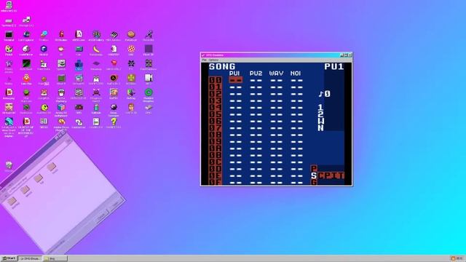
Task: Open the computer icon at the top-left
Action: (9, 4)
